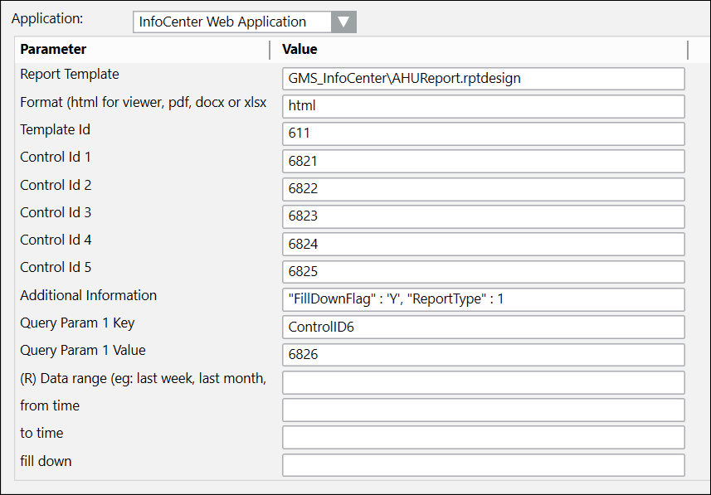Viewport: 711px width, 495px height.
Task: Click the Format field containing html
Action: click(x=483, y=106)
